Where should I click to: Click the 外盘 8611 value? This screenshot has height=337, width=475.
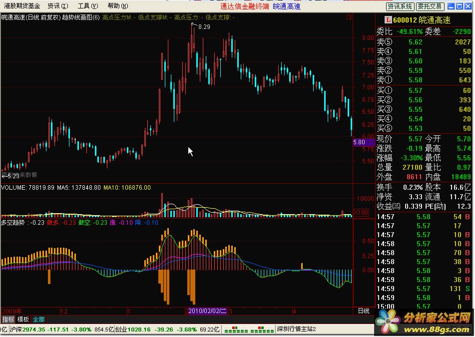[x=414, y=177]
